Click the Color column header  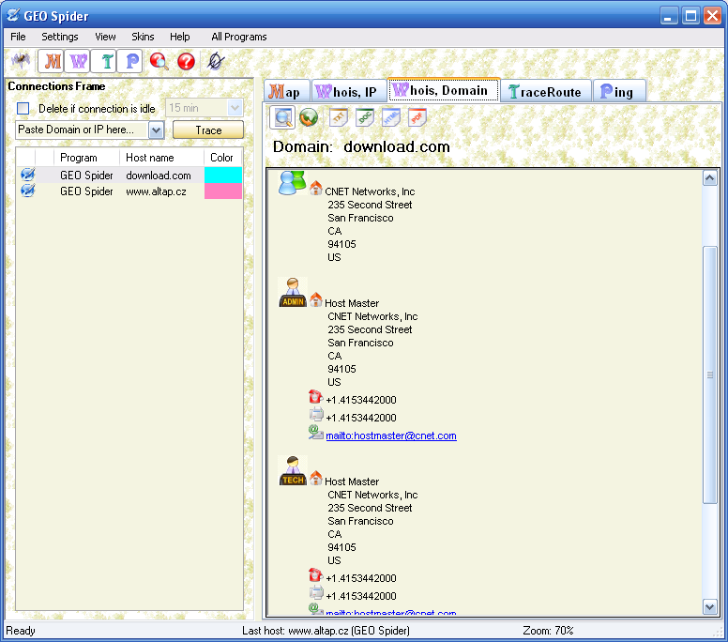222,158
